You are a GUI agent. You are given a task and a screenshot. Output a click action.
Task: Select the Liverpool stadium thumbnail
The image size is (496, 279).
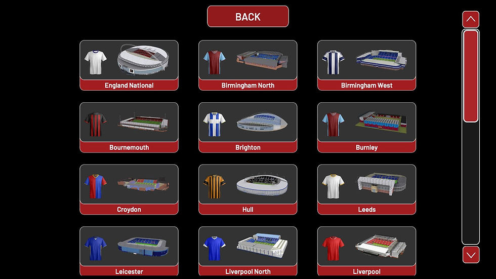pos(381,246)
